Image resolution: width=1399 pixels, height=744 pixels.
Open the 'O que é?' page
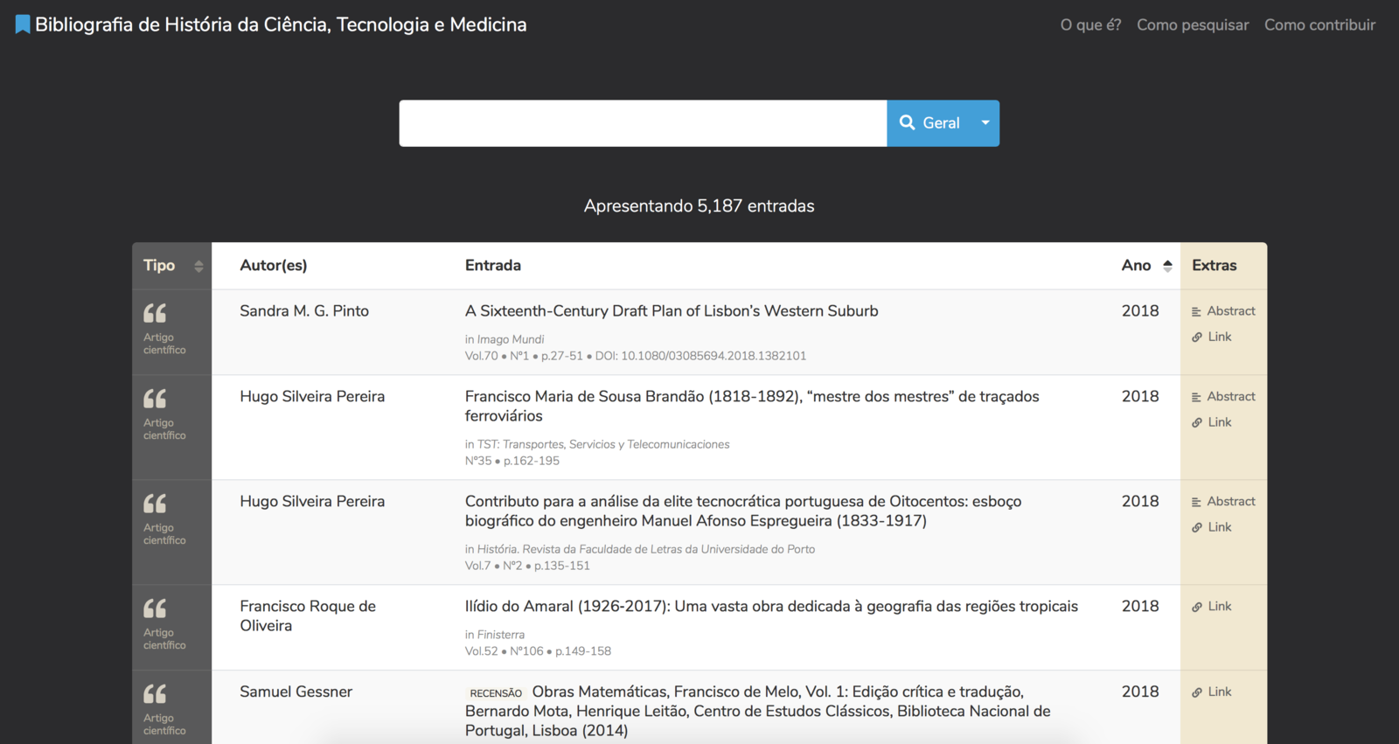pos(1090,24)
